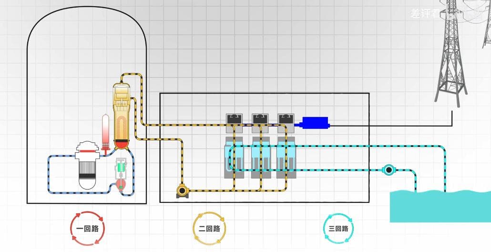Click the red 一回路 loop icon
Viewport: 491px width, 252px height.
pos(87,228)
